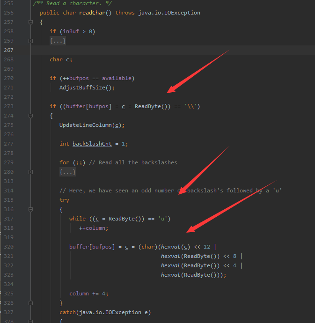Image resolution: width=315 pixels, height=323 pixels.
Task: Click fold end marker at line 326
Action: coord(30,303)
